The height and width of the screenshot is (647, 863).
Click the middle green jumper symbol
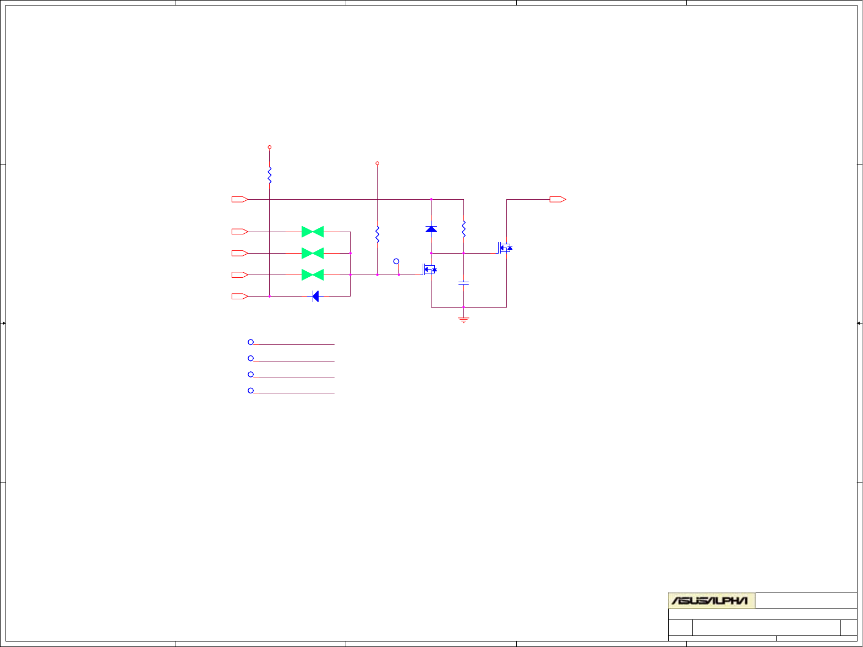(313, 253)
